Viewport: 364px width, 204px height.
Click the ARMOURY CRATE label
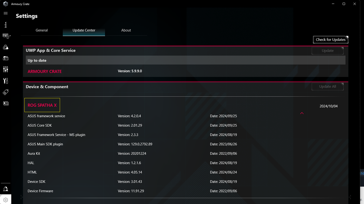coord(44,71)
